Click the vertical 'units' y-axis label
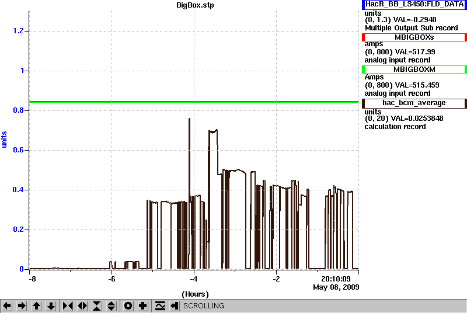 tap(4, 140)
